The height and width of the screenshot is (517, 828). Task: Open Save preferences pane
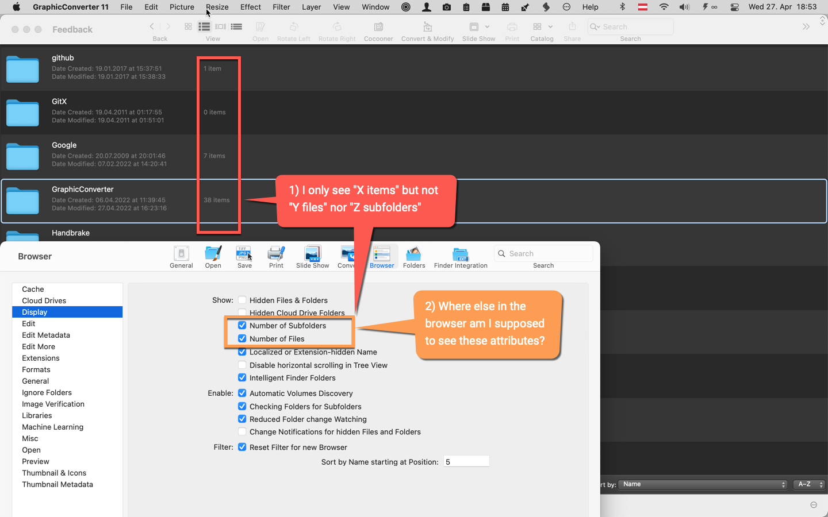click(244, 257)
